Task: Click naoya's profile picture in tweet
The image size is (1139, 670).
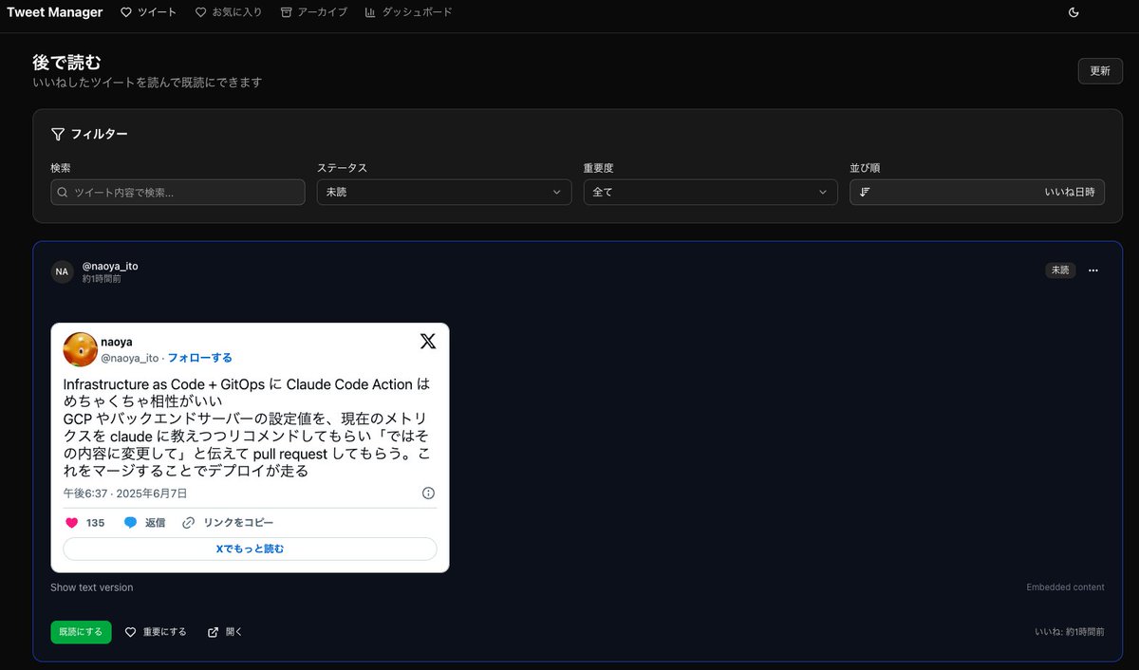Action: click(x=80, y=349)
